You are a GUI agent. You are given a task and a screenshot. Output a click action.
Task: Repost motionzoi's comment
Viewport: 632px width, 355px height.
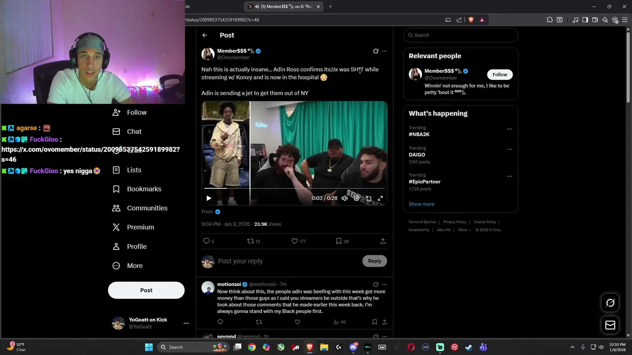[x=259, y=322]
